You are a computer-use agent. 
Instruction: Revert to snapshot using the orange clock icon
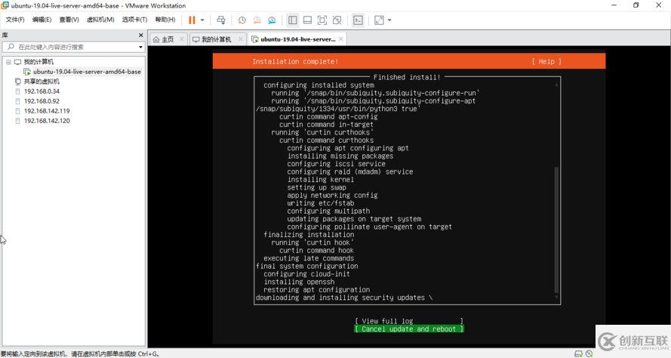click(x=257, y=20)
